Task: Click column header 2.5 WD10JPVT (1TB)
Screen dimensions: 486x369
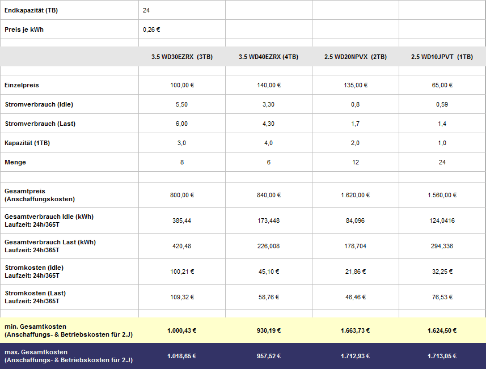Action: pos(442,57)
